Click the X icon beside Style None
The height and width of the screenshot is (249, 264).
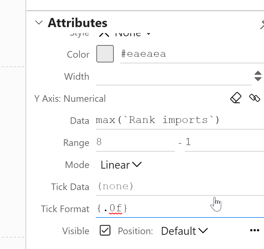tap(104, 32)
